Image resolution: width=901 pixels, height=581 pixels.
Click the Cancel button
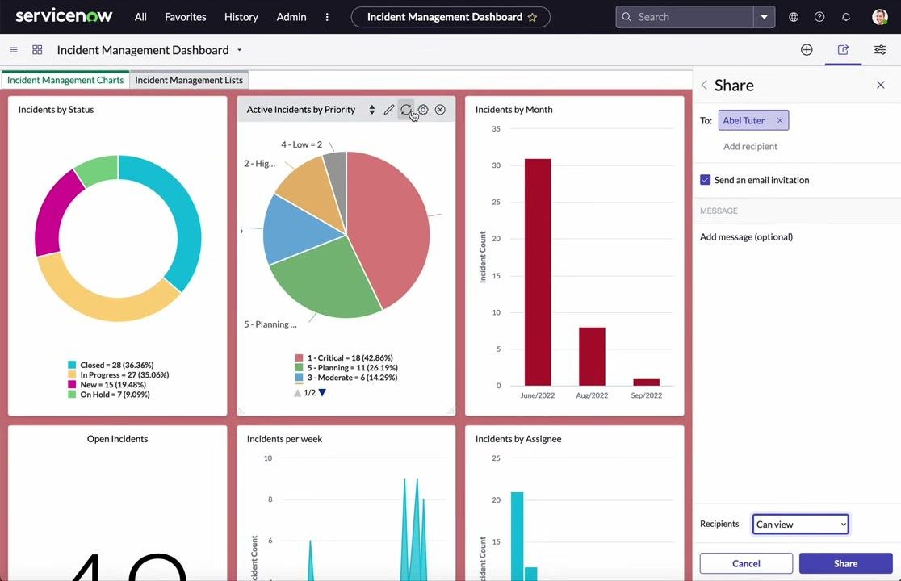746,564
